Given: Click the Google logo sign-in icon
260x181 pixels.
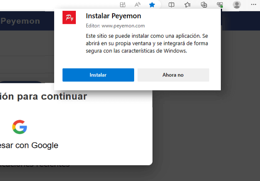Looking at the screenshot, I should pyautogui.click(x=20, y=127).
